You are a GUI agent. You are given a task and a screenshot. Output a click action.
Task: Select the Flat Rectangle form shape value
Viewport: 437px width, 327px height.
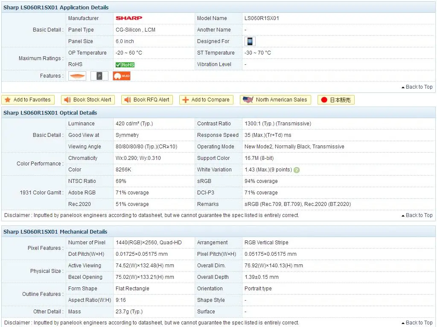tap(132, 289)
